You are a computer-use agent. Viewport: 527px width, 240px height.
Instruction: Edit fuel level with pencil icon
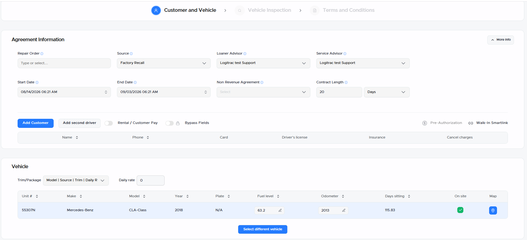tap(280, 210)
